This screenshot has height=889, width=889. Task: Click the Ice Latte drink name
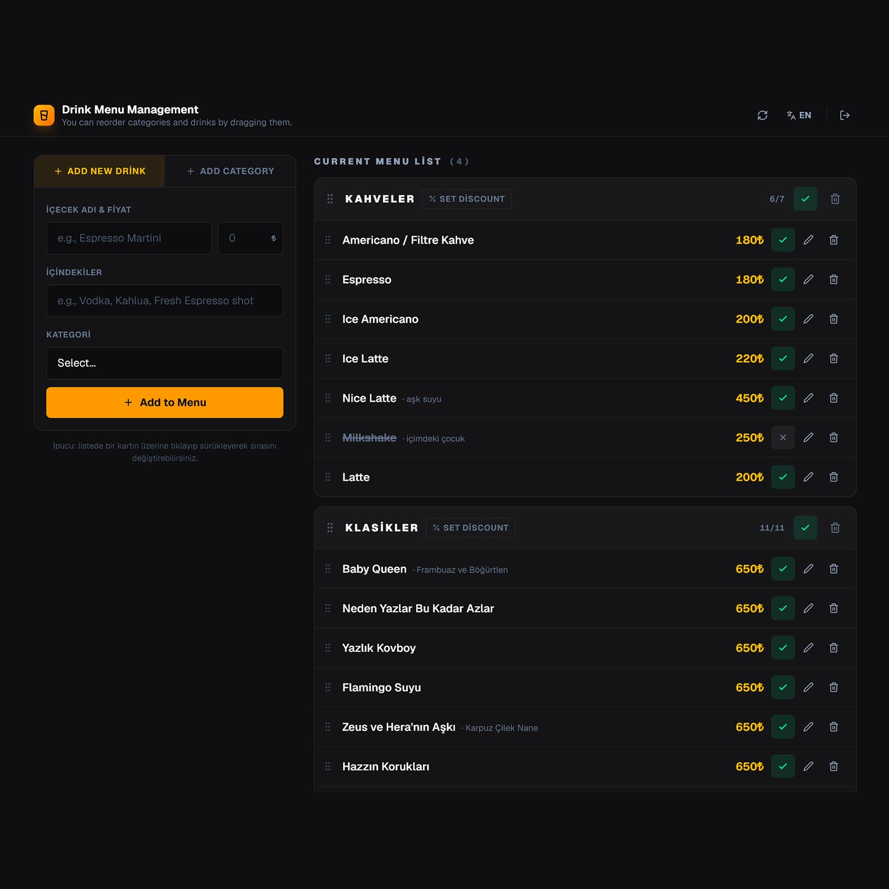coord(365,358)
